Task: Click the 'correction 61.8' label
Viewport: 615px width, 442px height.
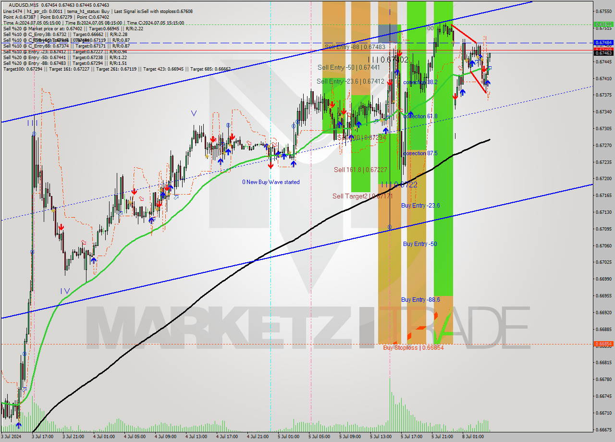Action: click(420, 116)
